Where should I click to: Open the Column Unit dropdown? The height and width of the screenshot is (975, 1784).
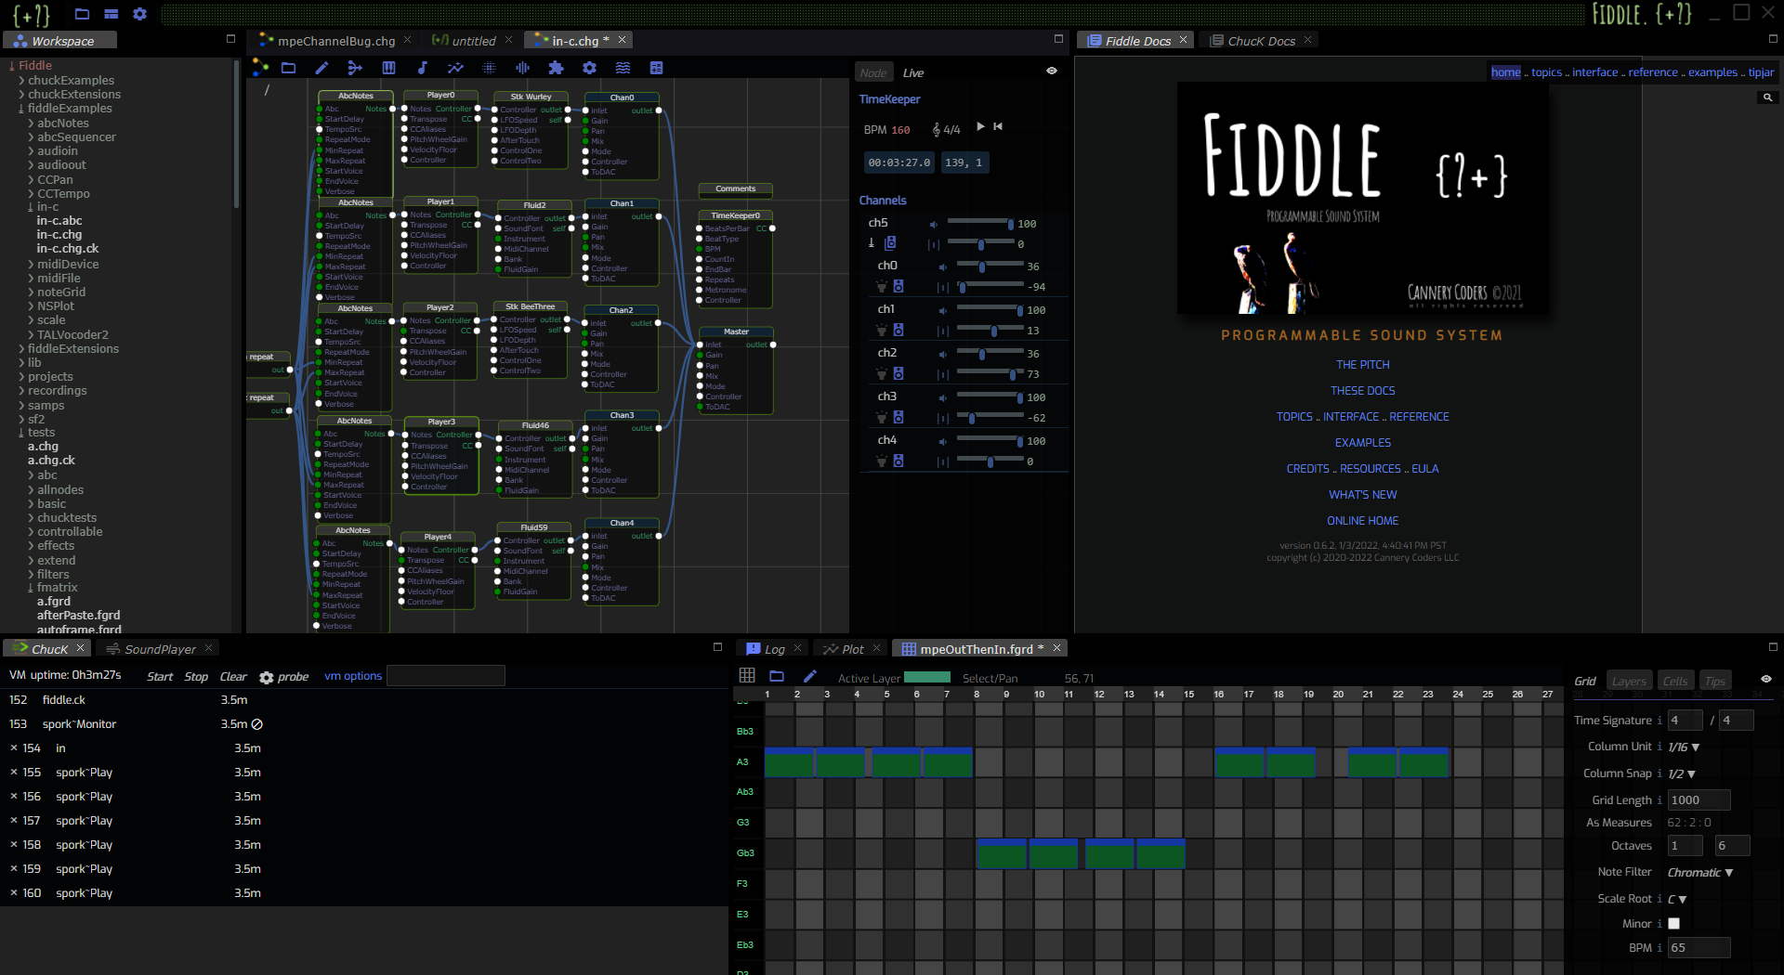(1684, 747)
